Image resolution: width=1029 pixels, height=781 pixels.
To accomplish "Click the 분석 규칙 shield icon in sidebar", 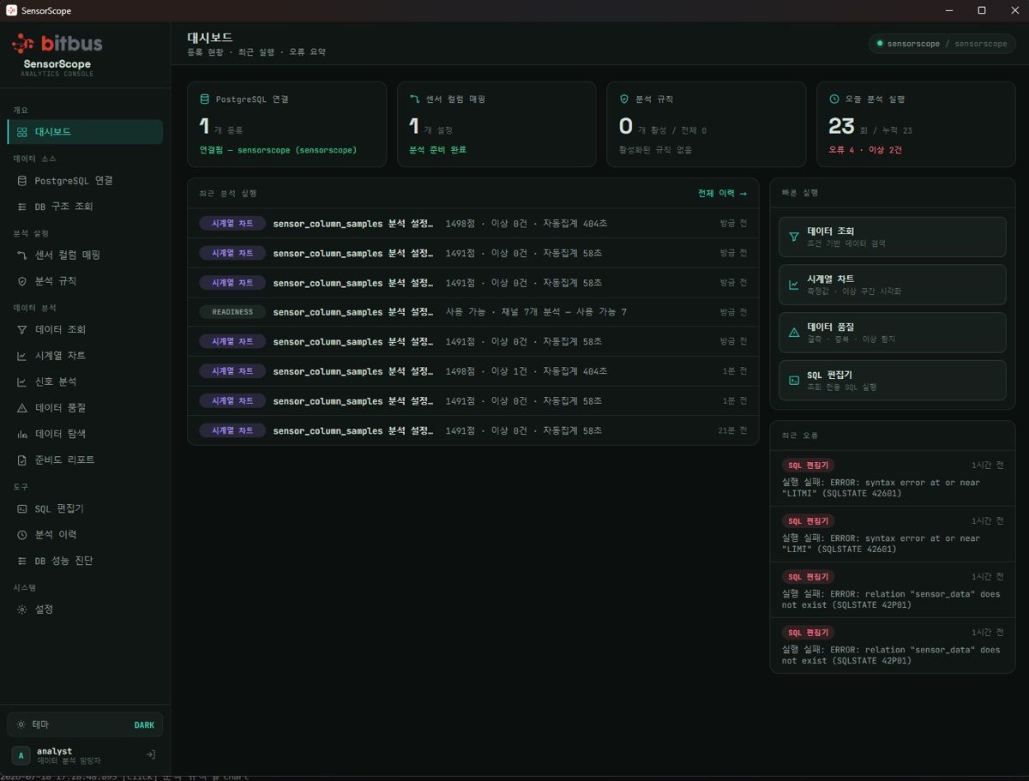I will pyautogui.click(x=21, y=281).
